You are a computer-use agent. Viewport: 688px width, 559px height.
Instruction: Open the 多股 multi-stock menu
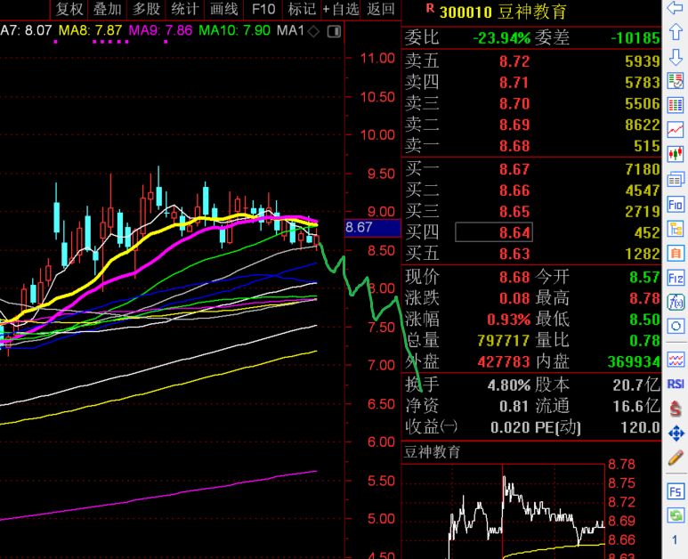[x=146, y=9]
